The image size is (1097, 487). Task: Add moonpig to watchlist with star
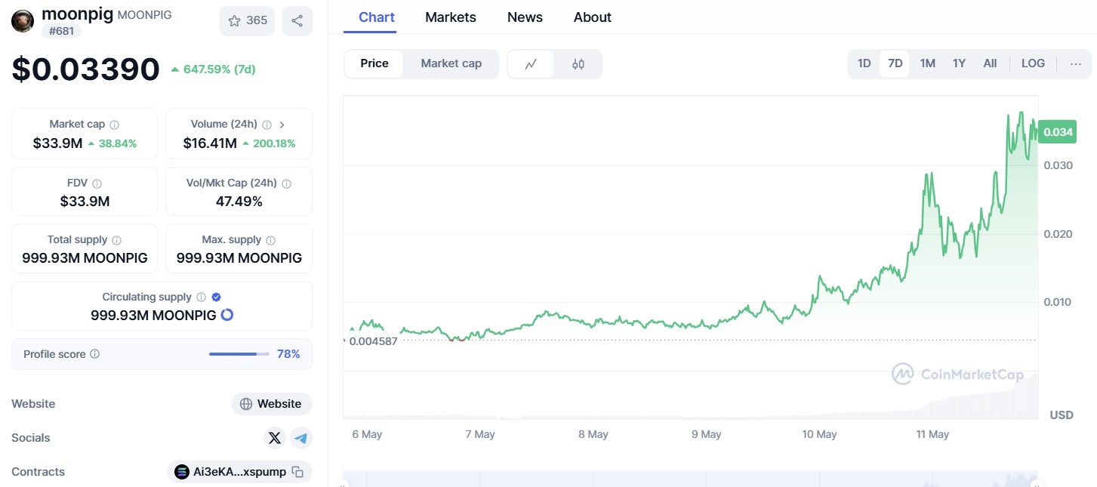coord(248,20)
